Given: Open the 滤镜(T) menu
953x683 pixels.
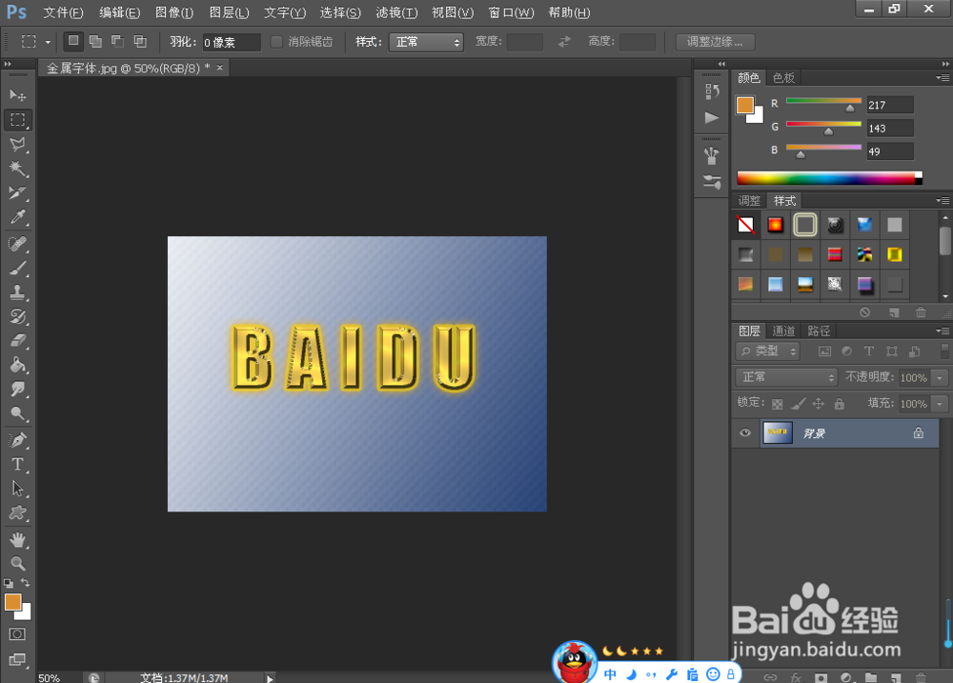Looking at the screenshot, I should 396,12.
